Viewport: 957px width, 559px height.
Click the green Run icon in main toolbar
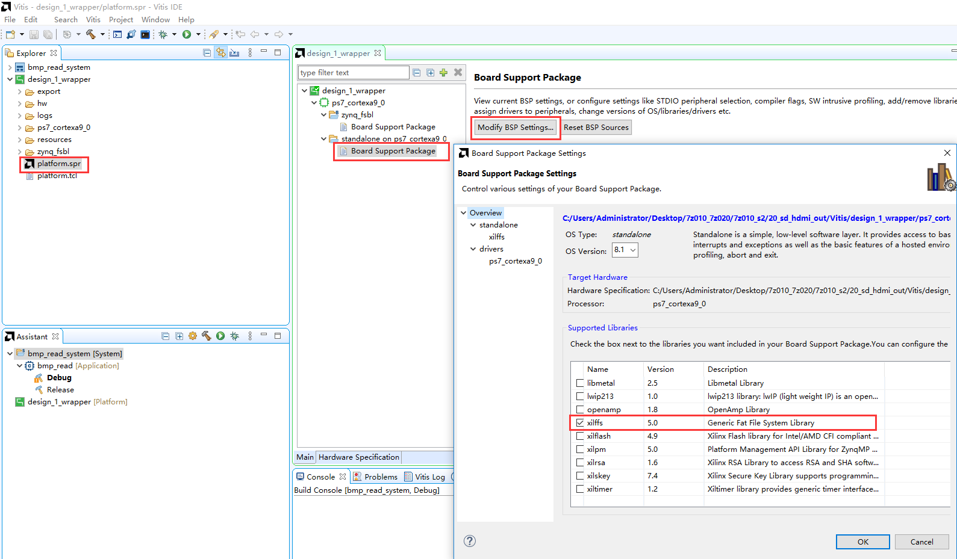tap(187, 34)
